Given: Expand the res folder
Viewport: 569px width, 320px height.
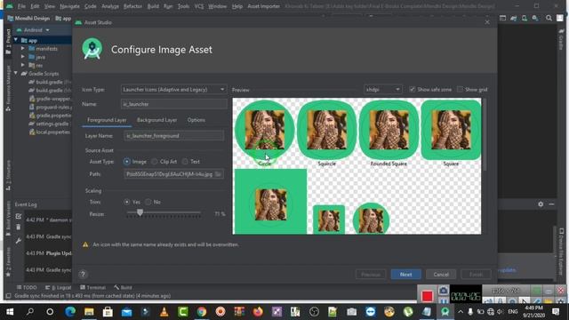Looking at the screenshot, I should click(x=23, y=65).
